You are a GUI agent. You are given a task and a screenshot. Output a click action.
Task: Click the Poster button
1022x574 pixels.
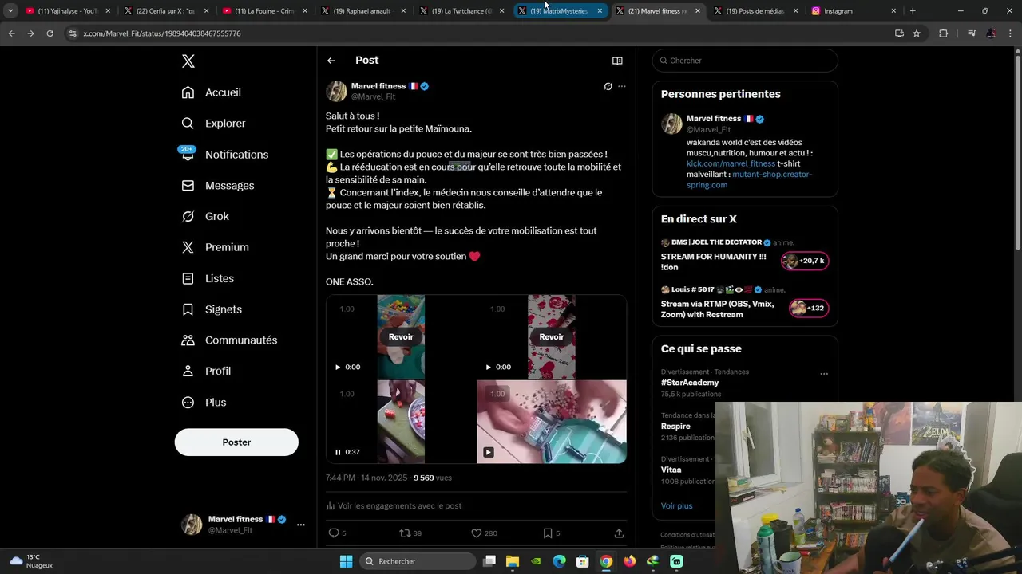click(236, 442)
